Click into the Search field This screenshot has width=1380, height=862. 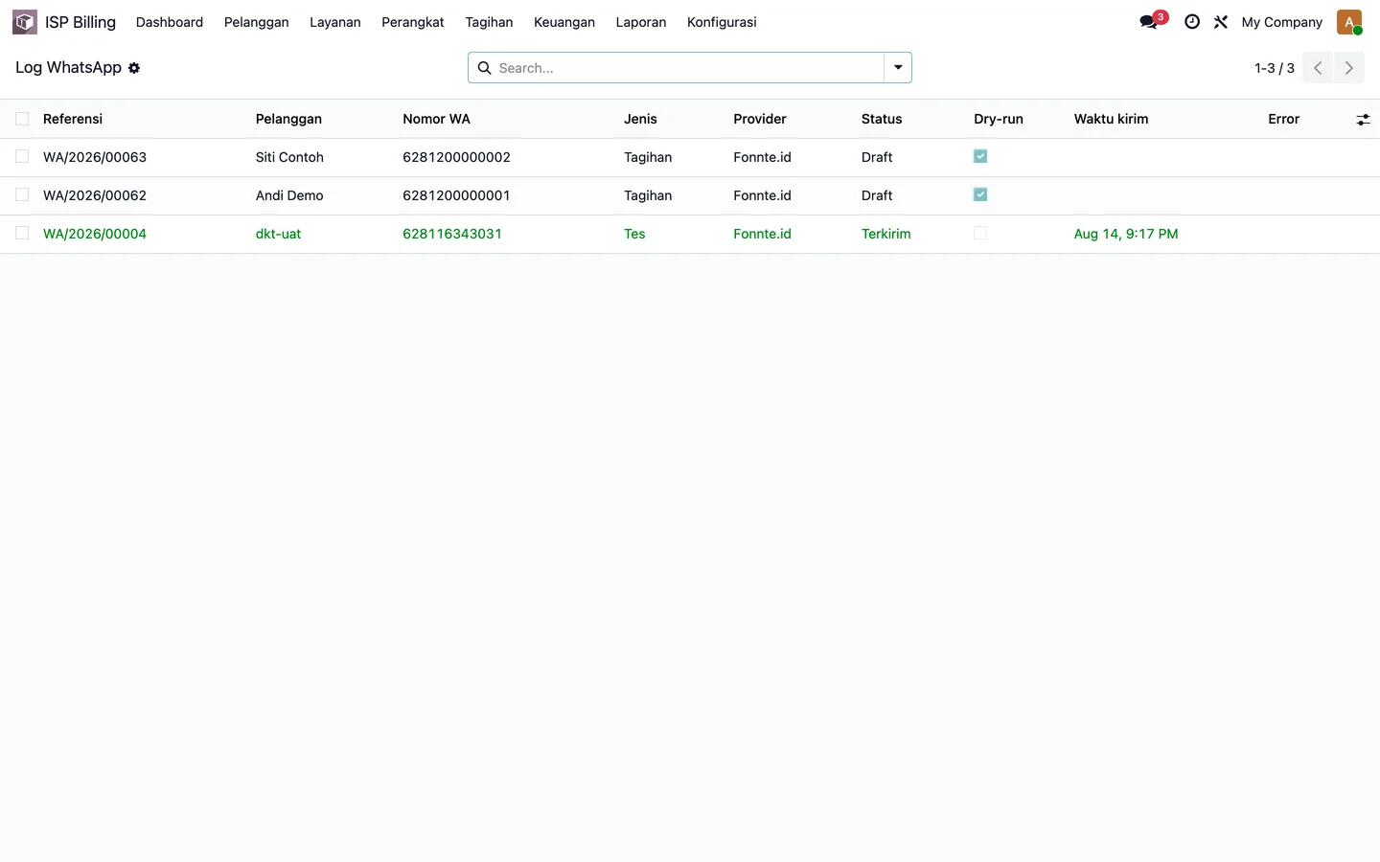tap(688, 68)
